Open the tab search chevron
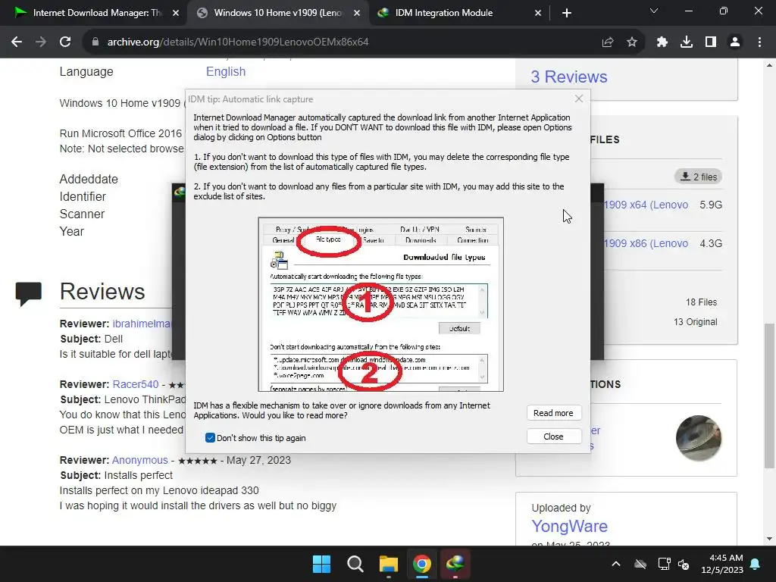The height and width of the screenshot is (582, 776). click(x=654, y=11)
